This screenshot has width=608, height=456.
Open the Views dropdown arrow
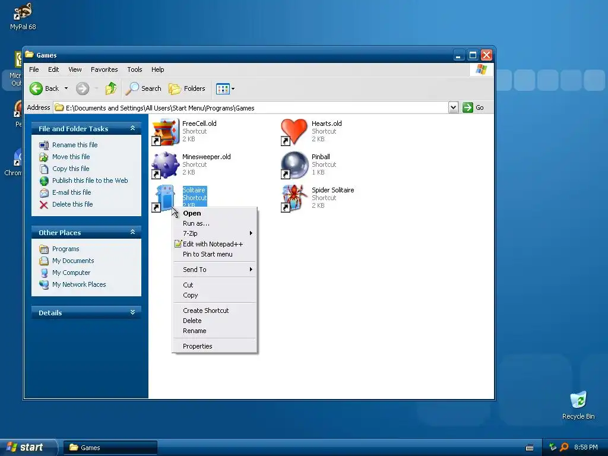233,89
